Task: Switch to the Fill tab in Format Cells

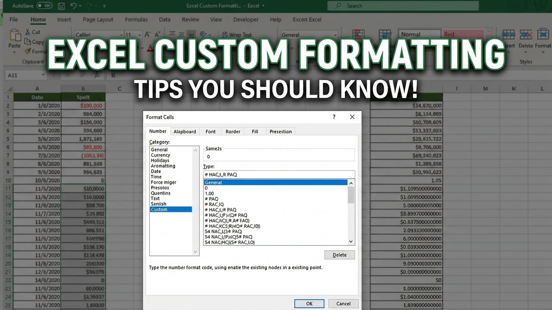Action: pos(255,131)
